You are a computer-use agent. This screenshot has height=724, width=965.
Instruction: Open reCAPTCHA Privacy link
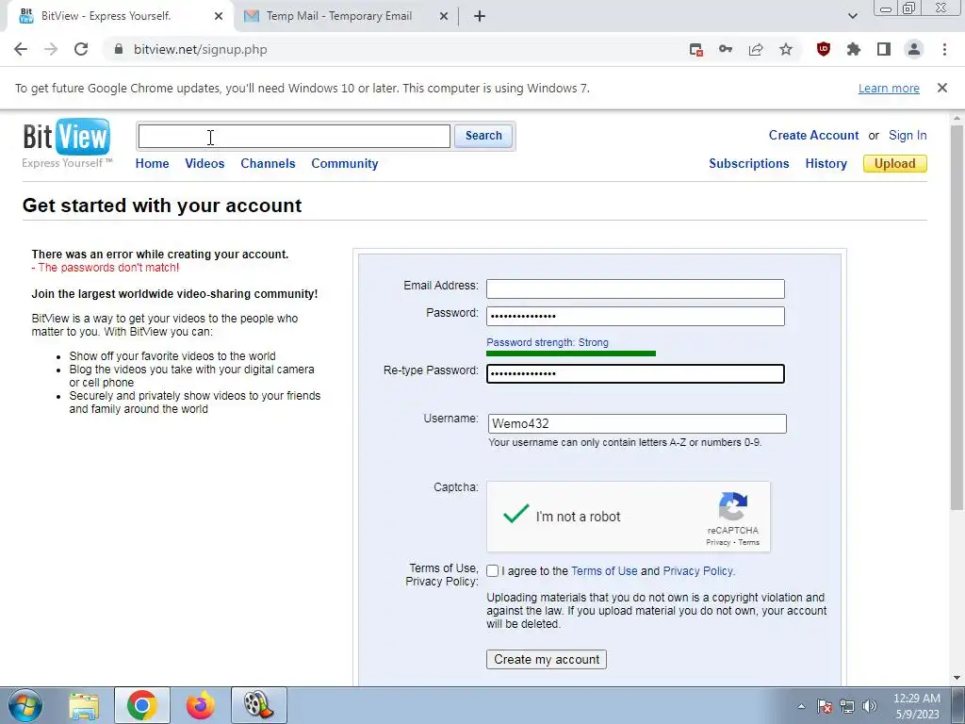tap(718, 542)
